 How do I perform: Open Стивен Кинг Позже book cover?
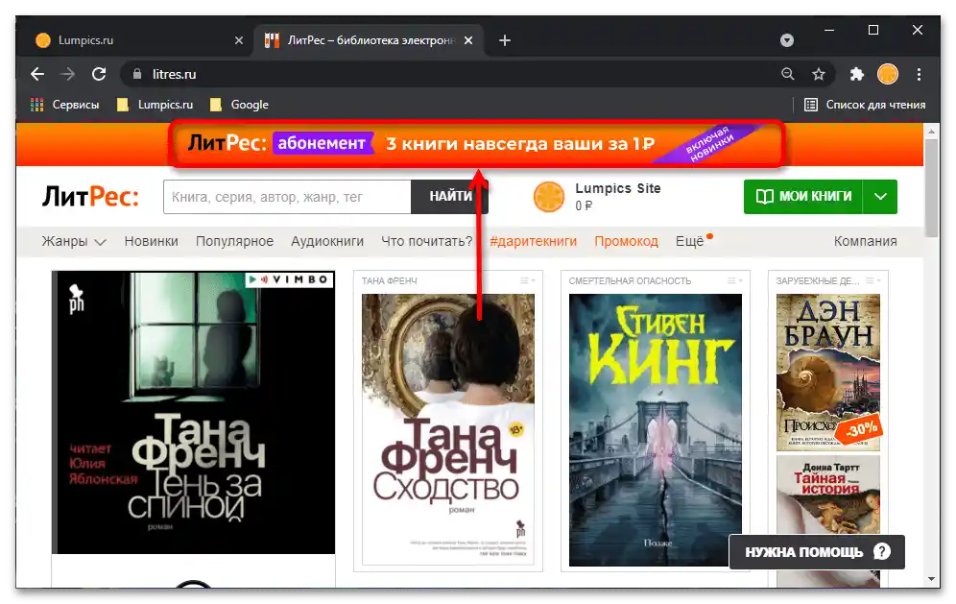tap(656, 430)
